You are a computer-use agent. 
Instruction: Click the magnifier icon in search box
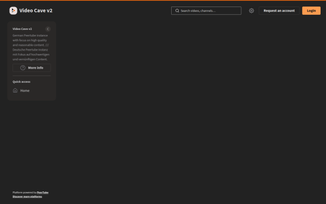coord(177,11)
